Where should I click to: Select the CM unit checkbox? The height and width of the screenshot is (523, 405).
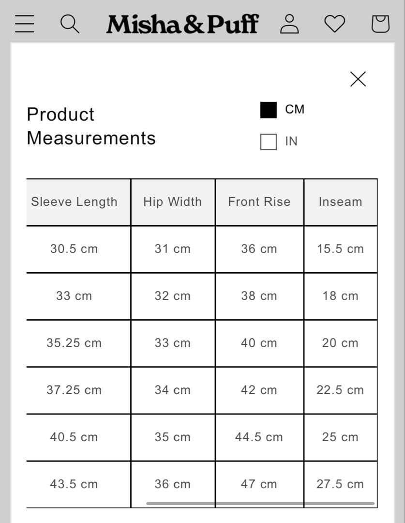[269, 110]
